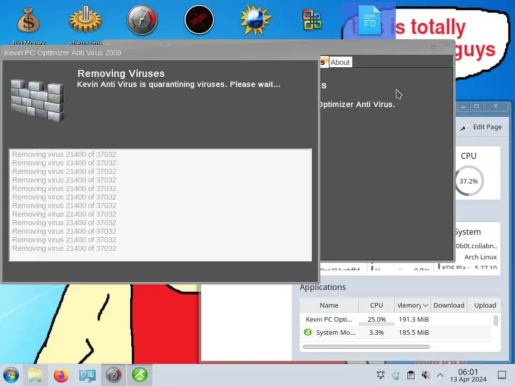Select the Kevin PC Opti... application row
The height and width of the screenshot is (386, 515).
395,319
